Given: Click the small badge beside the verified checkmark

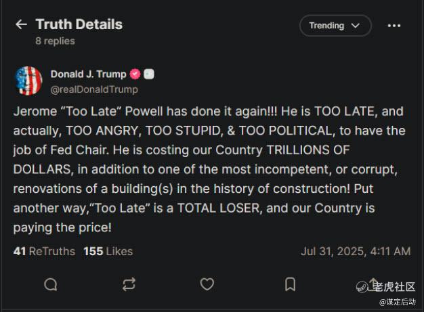Looking at the screenshot, I should tap(149, 74).
